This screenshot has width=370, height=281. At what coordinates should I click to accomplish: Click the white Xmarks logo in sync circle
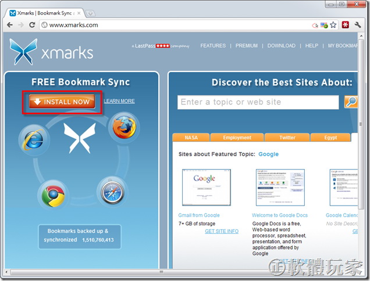coord(80,138)
